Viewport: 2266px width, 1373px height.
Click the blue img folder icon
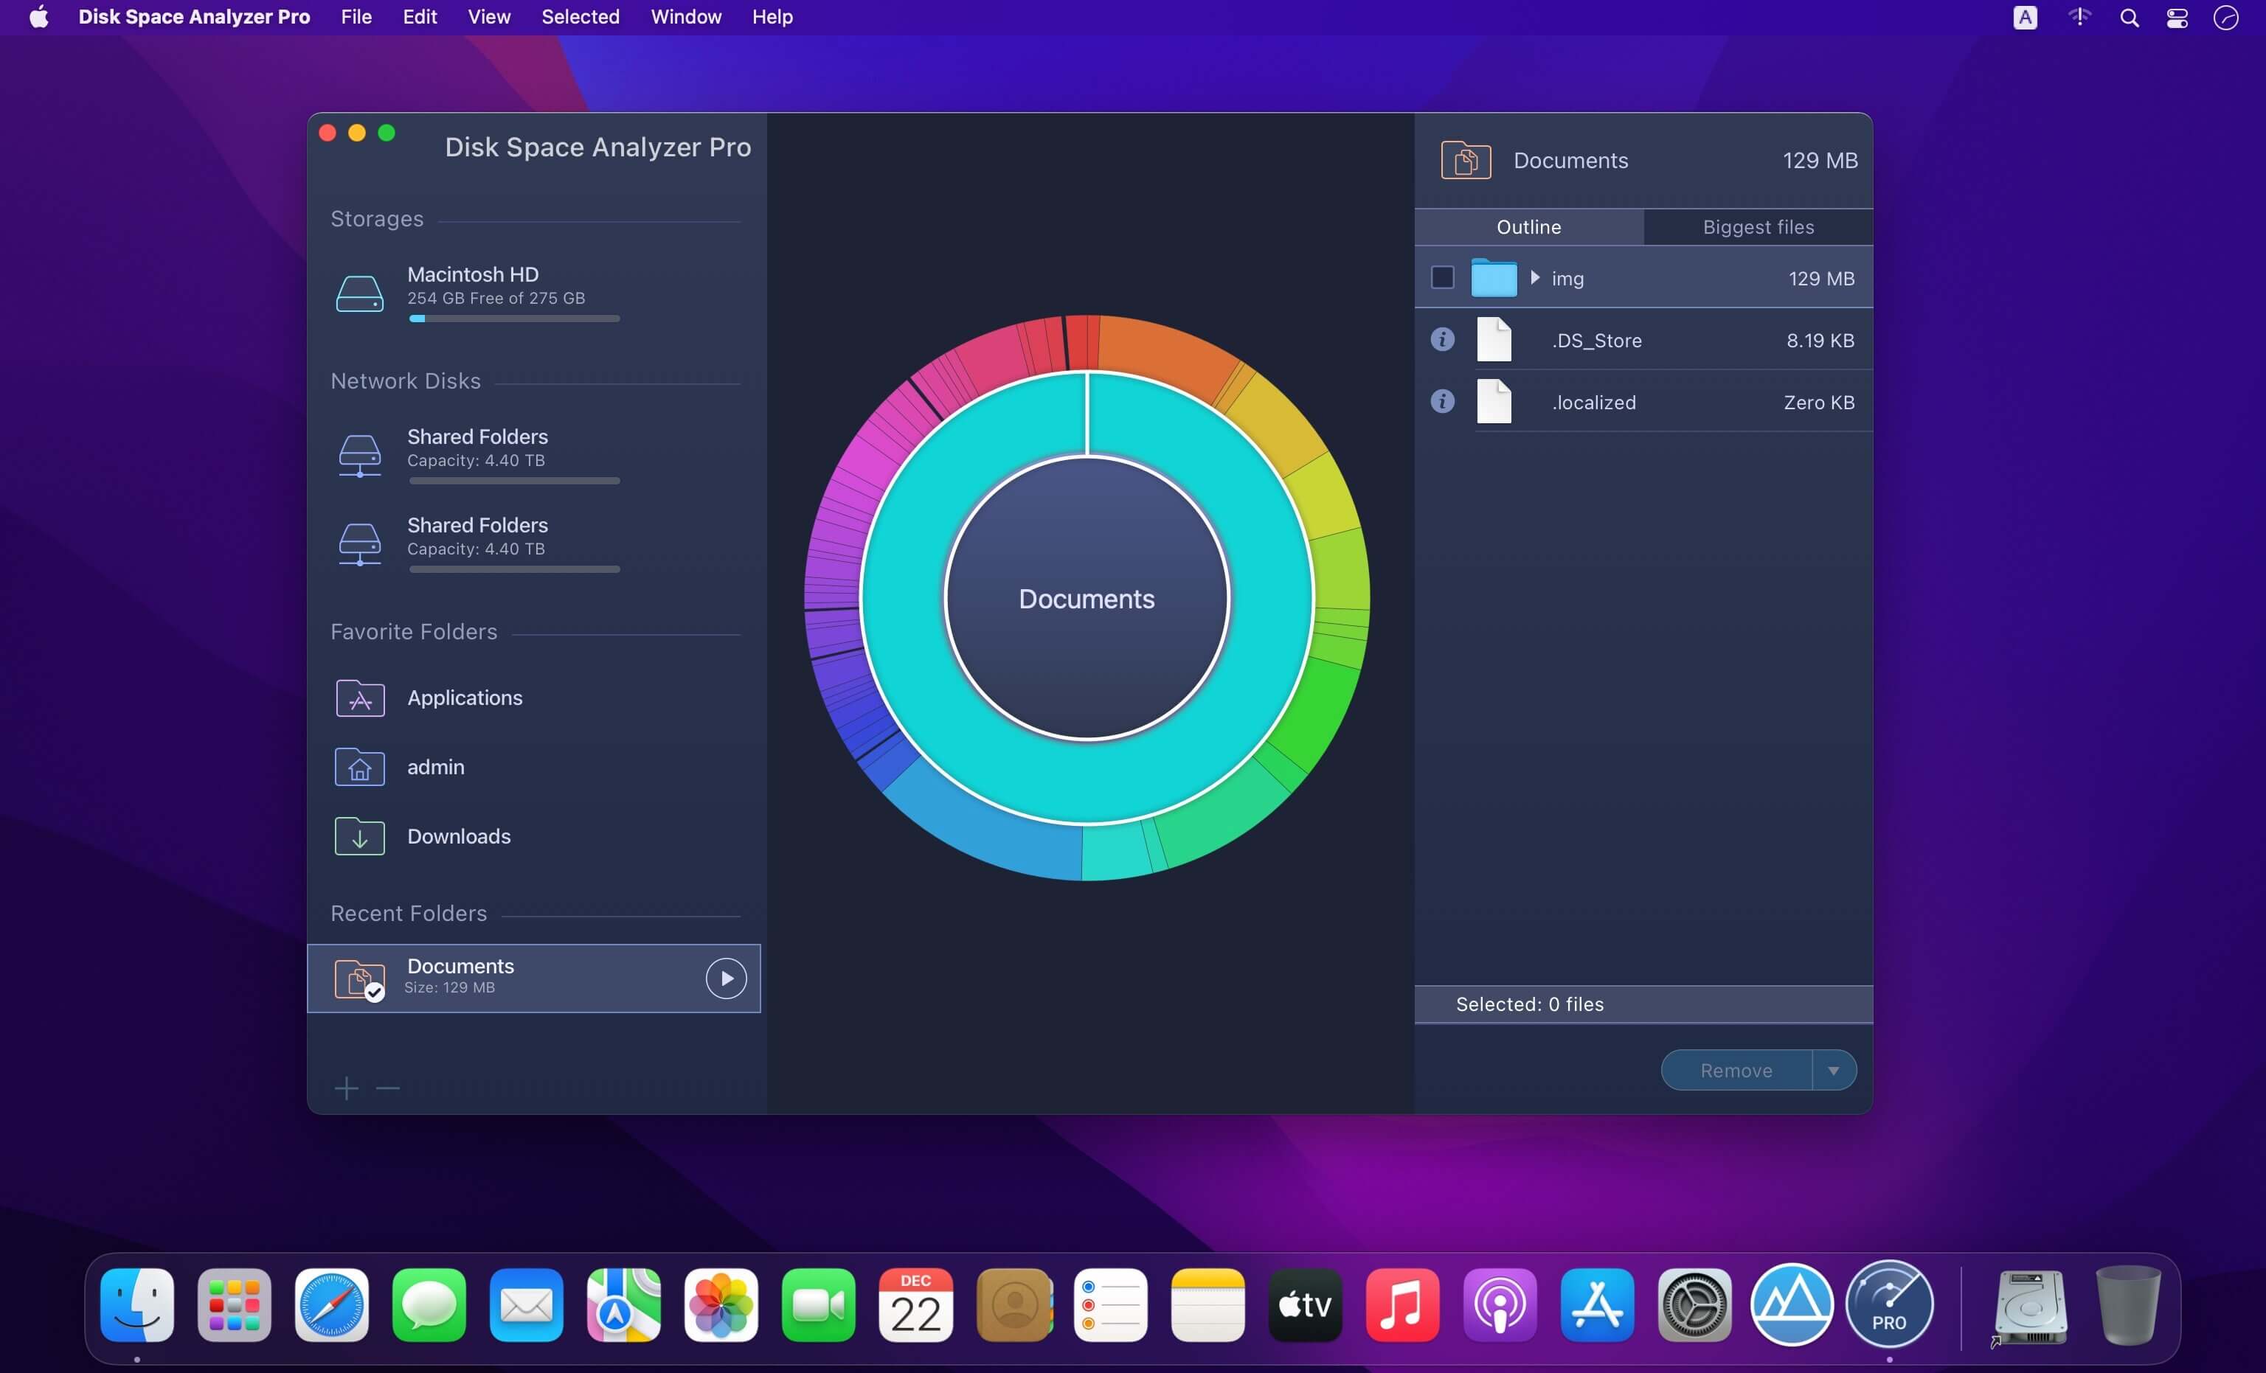(x=1494, y=278)
